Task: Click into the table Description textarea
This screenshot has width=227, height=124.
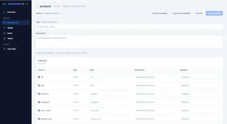Action: (129, 42)
